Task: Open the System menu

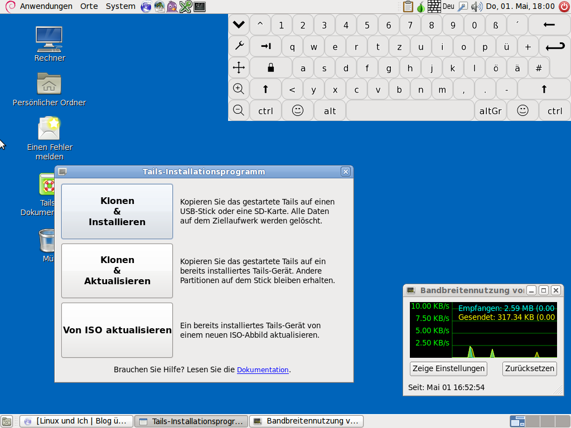Action: [120, 6]
